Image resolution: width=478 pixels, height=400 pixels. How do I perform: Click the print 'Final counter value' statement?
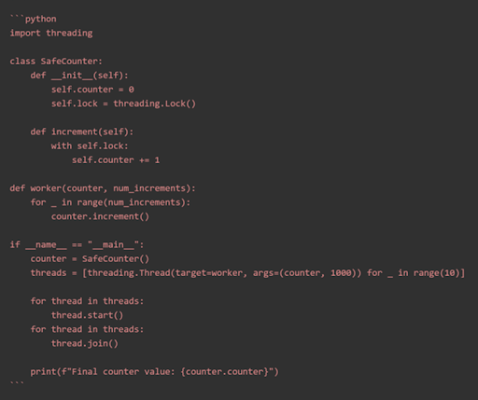tap(154, 372)
